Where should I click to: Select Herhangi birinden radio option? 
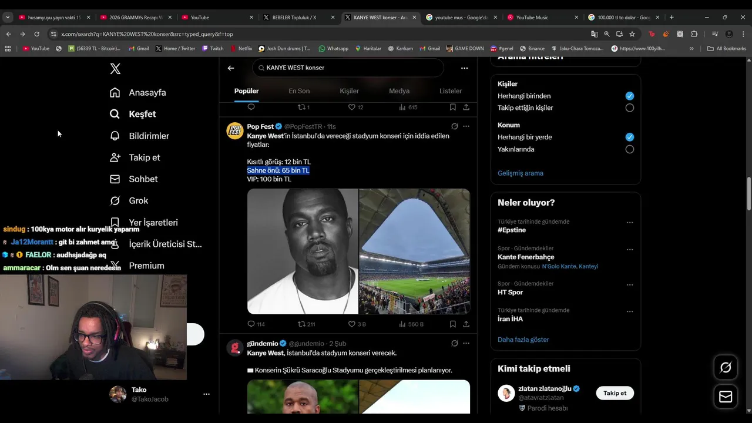point(630,96)
